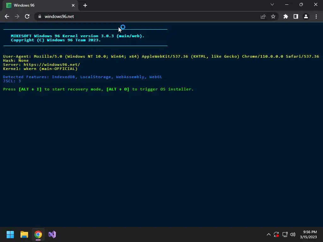
Task: Open the 9:56 PM clock and calendar
Action: (x=308, y=234)
